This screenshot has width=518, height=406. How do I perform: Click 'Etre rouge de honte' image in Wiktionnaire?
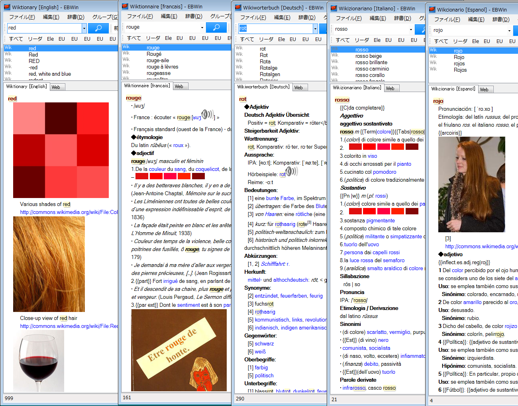pyautogui.click(x=179, y=350)
